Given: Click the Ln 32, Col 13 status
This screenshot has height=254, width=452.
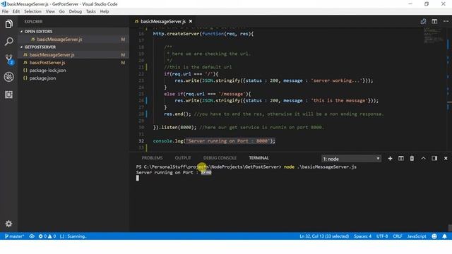Looking at the screenshot, I should 324,236.
